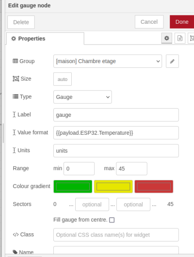This screenshot has height=257, width=194.
Task: Click the Cancel button
Action: click(x=149, y=22)
